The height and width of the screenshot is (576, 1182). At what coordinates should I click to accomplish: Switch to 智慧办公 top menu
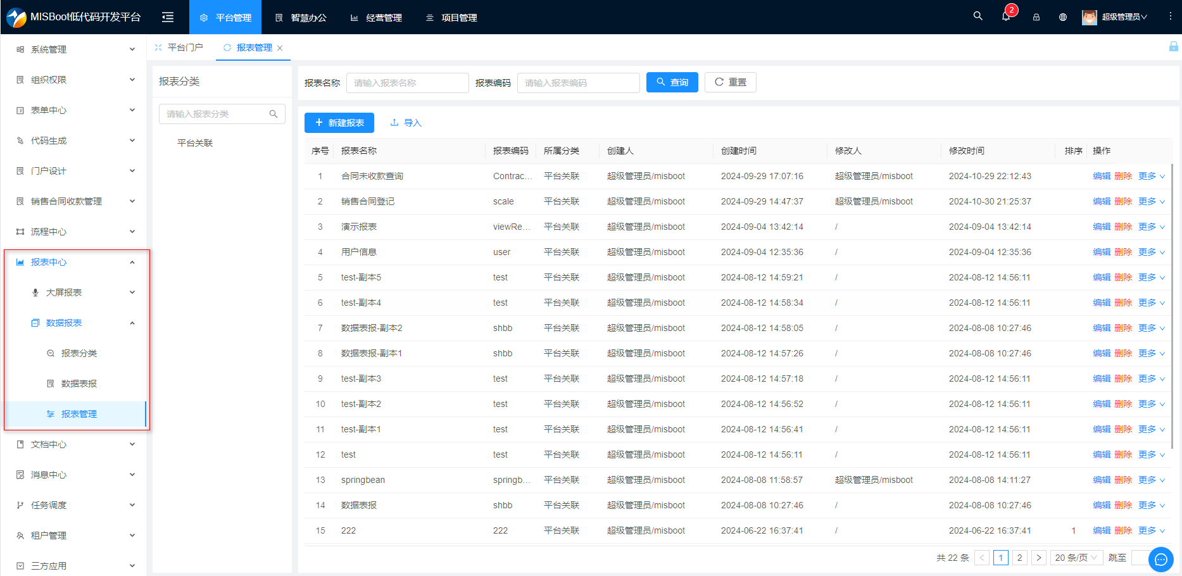[x=301, y=17]
